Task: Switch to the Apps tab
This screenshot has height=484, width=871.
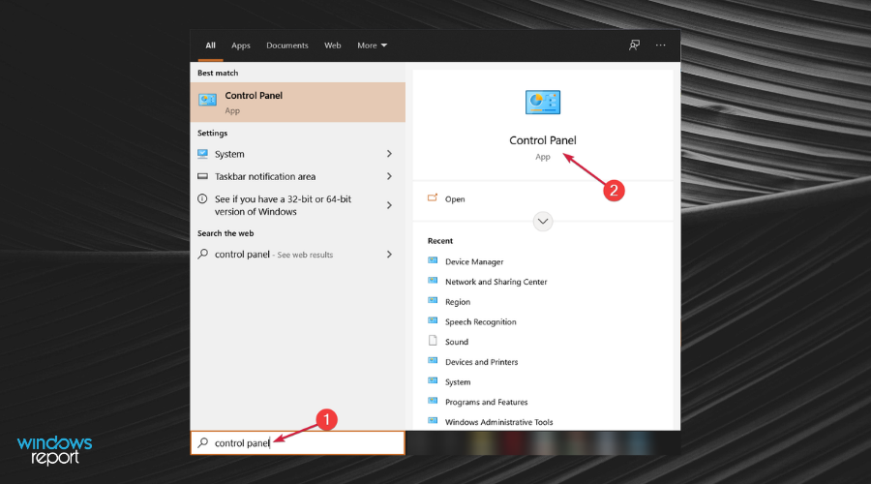Action: pyautogui.click(x=241, y=45)
